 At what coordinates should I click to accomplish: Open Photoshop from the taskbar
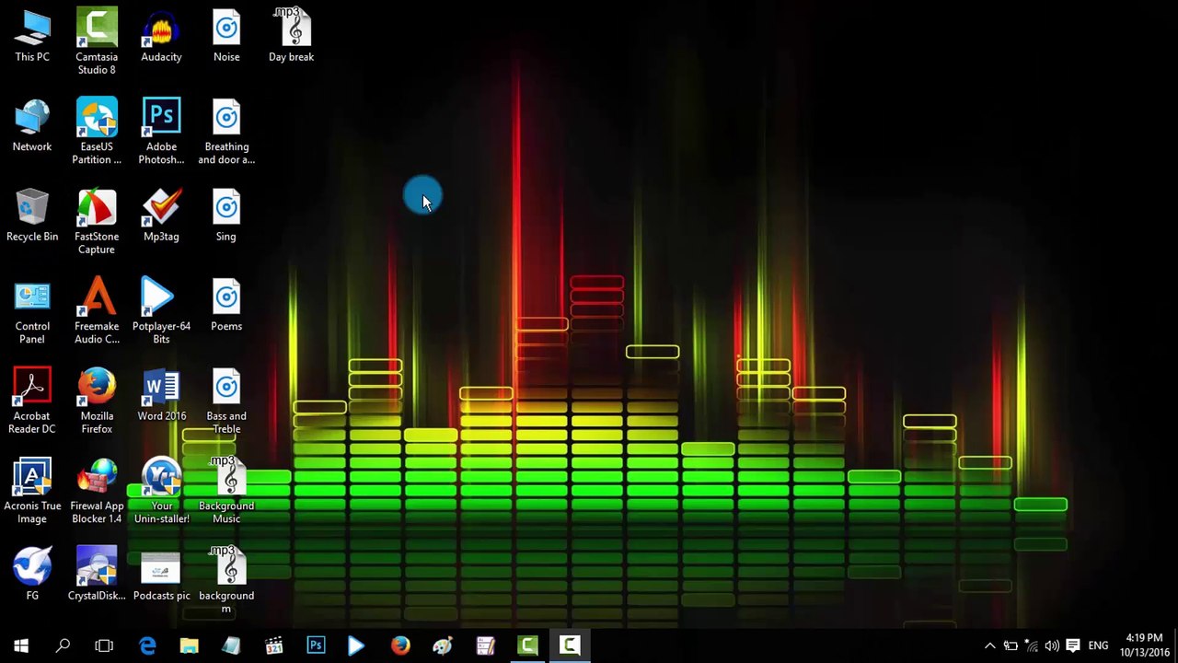coord(316,646)
